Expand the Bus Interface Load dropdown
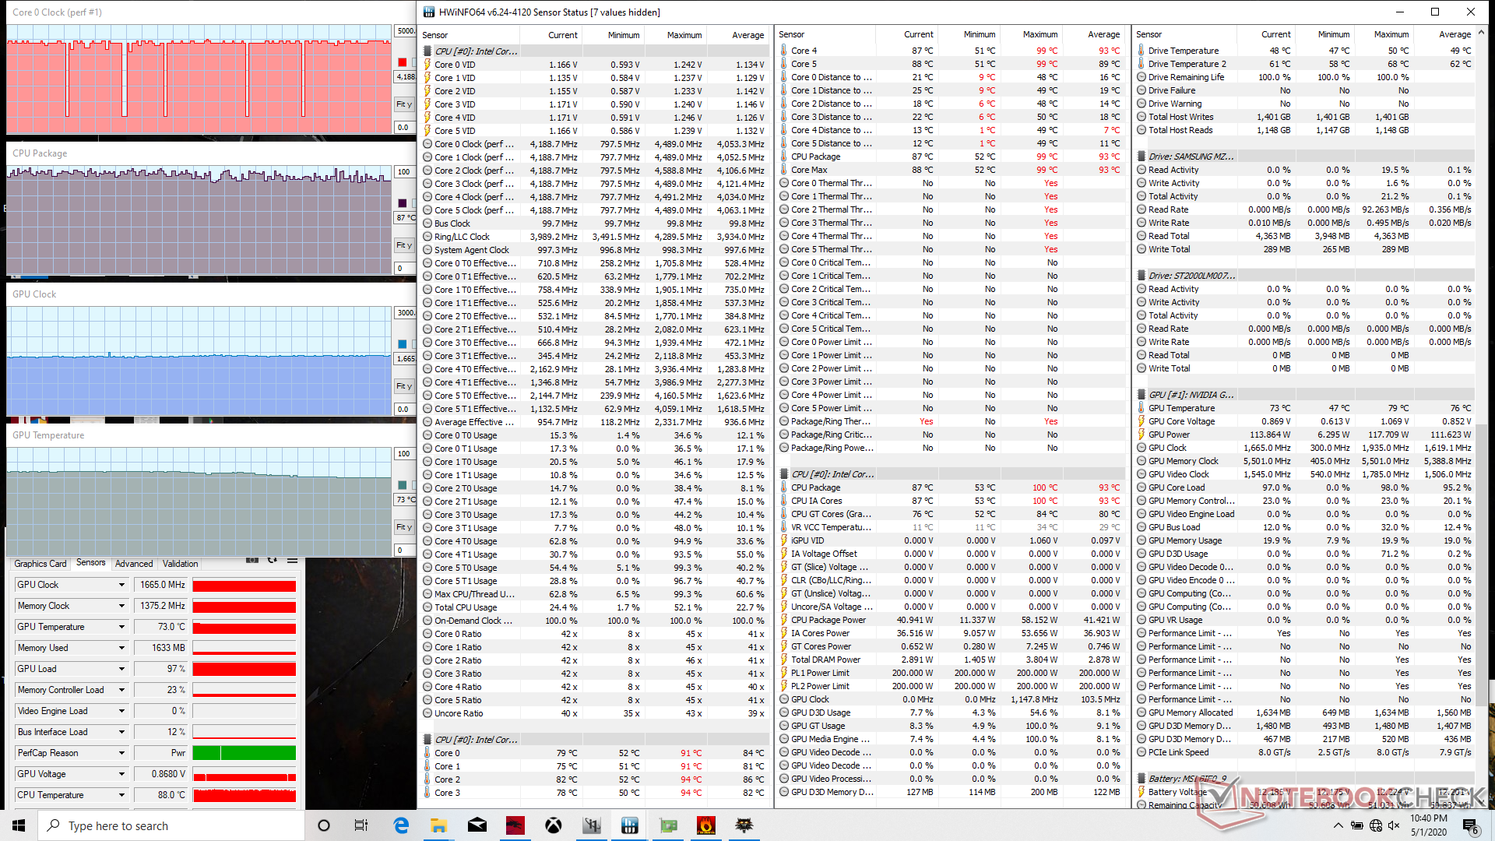 pyautogui.click(x=121, y=732)
